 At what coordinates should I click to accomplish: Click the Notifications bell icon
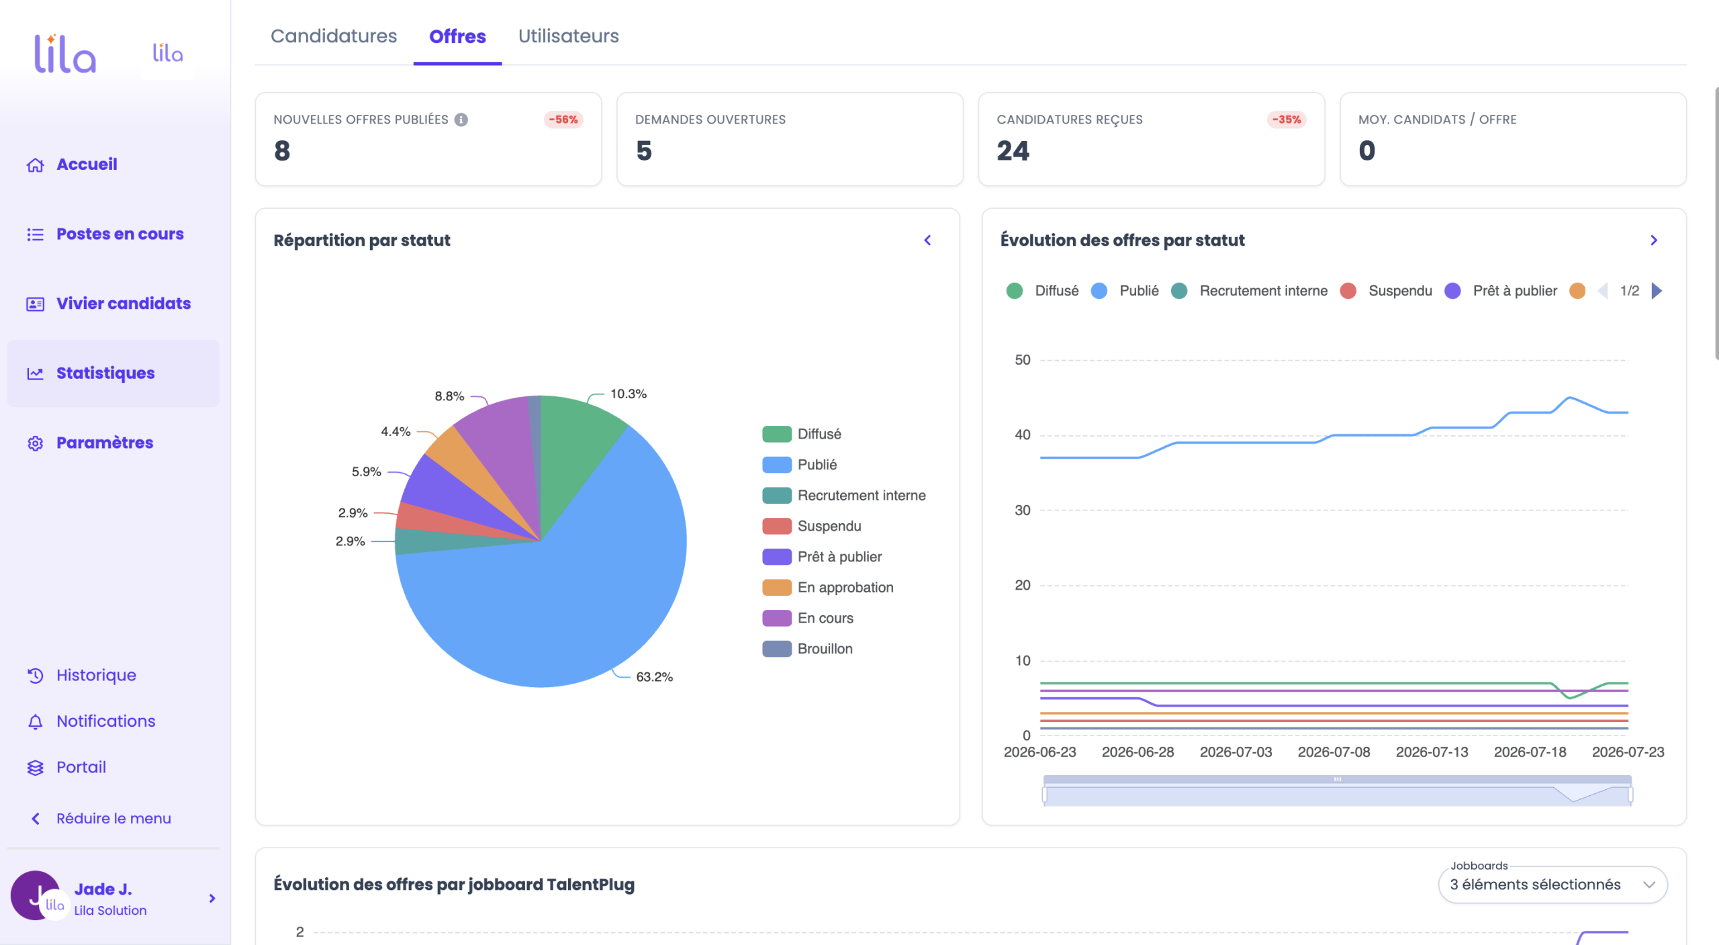35,721
